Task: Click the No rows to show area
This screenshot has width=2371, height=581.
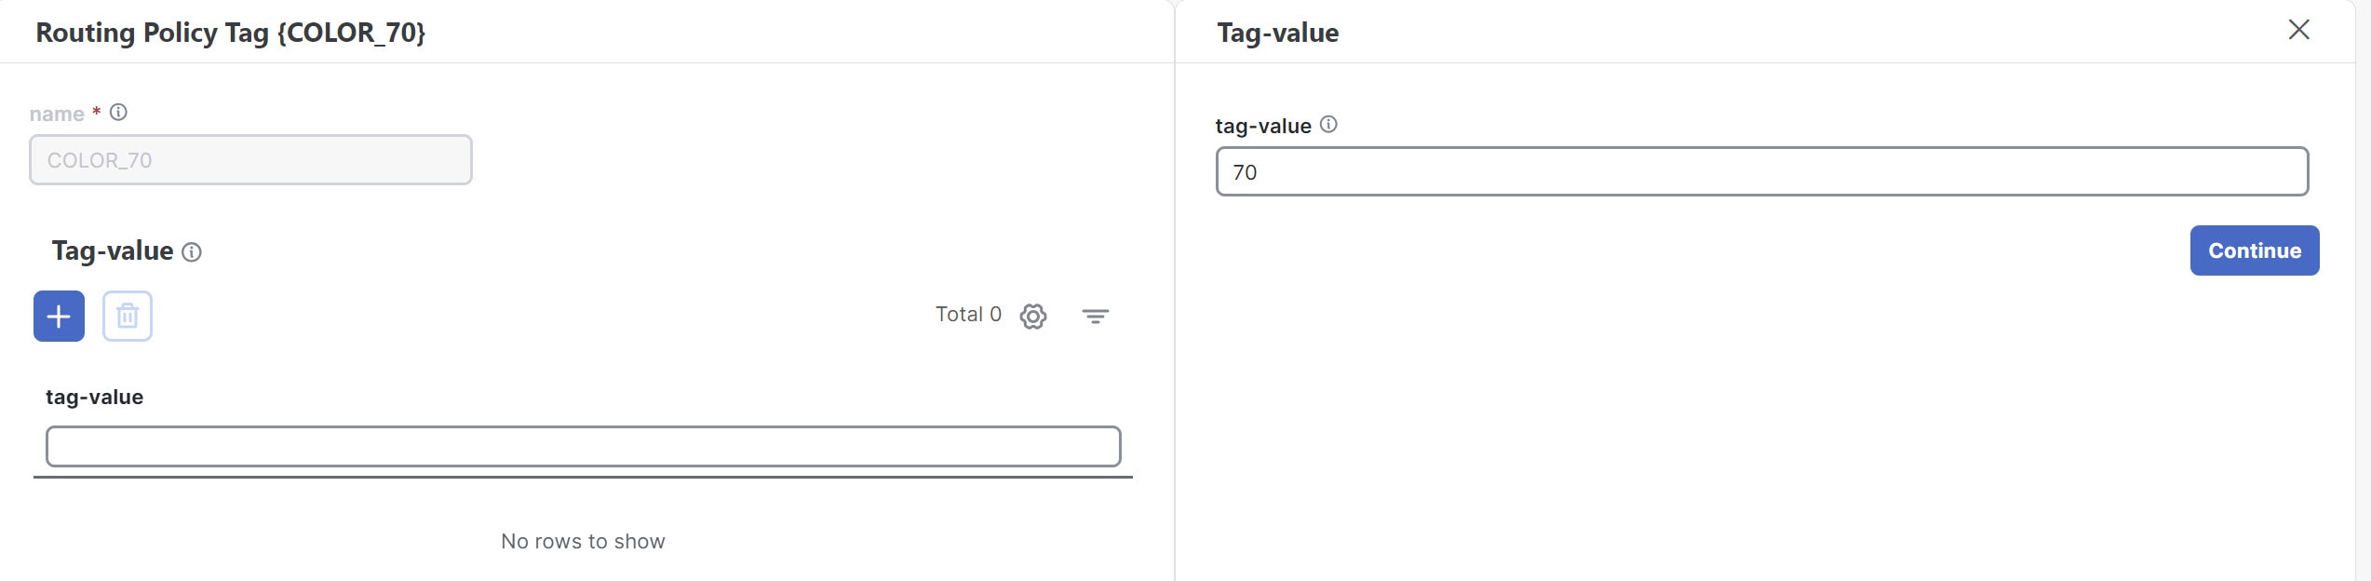Action: [583, 540]
